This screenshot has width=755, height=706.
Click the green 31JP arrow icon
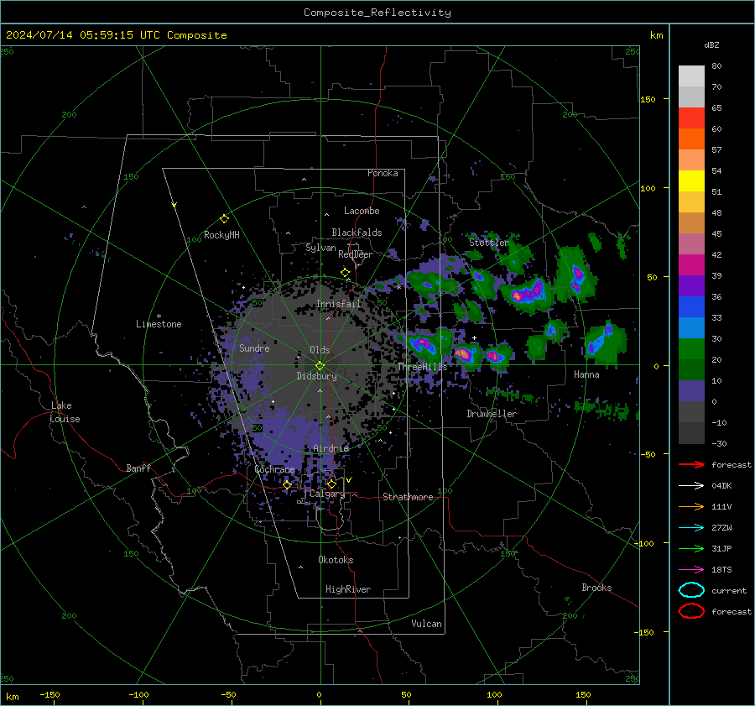point(691,548)
